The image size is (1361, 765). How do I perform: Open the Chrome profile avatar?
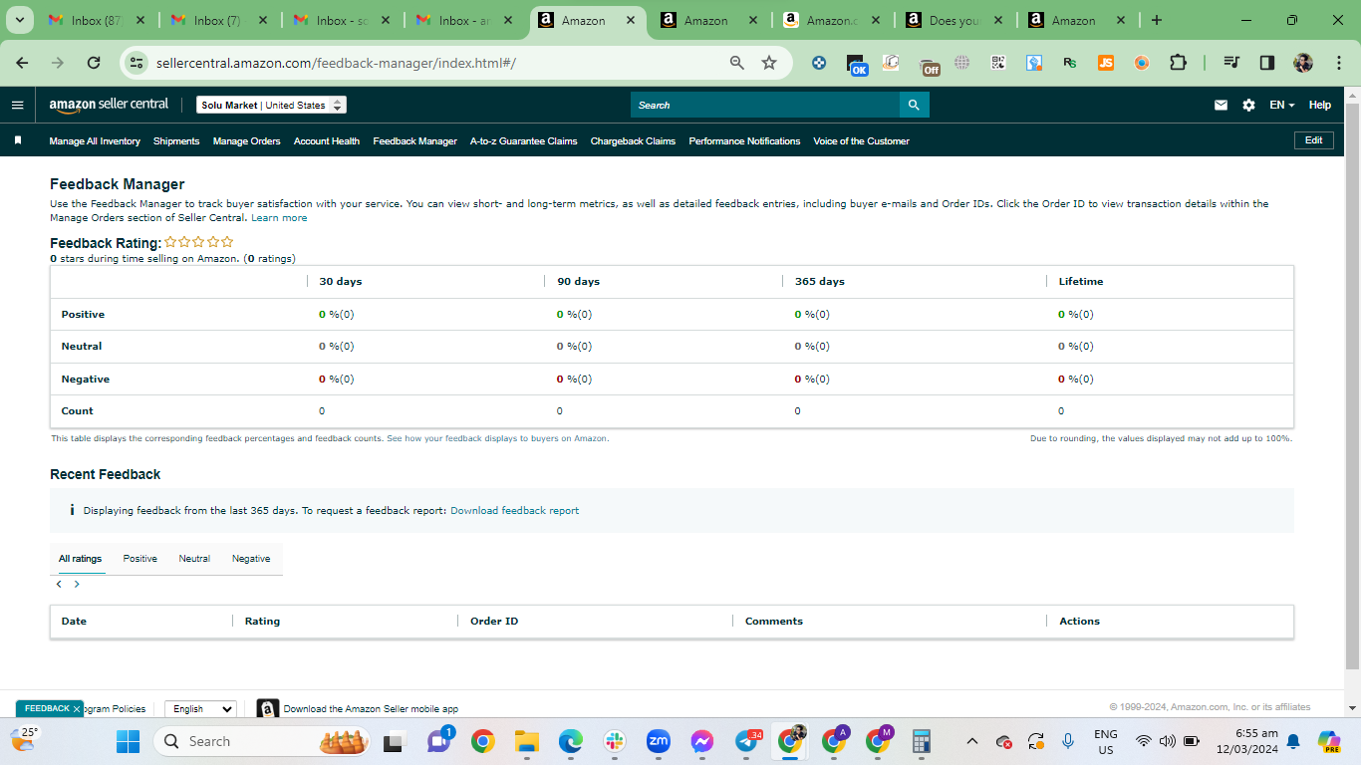[x=1303, y=63]
